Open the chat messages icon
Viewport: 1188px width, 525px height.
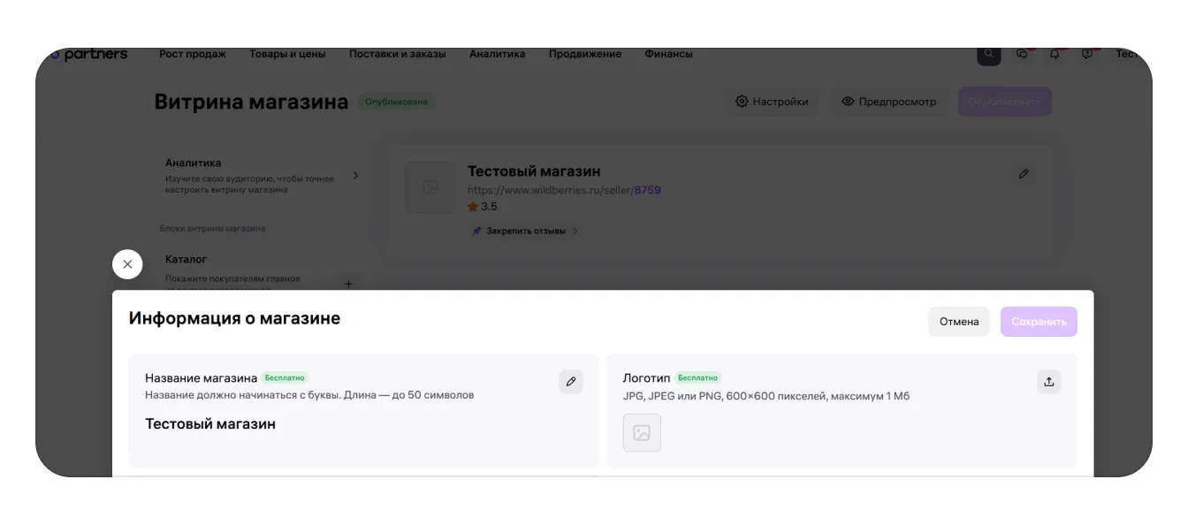pyautogui.click(x=1022, y=54)
